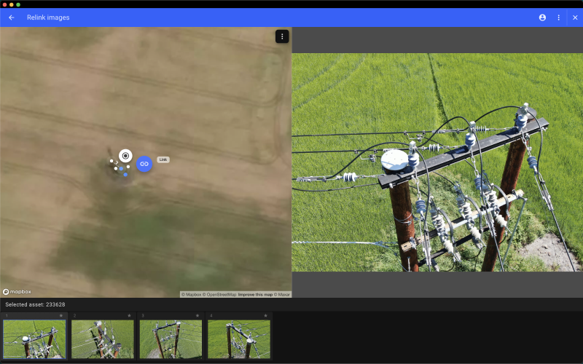Click the Mapbox logo on the map

pos(16,292)
